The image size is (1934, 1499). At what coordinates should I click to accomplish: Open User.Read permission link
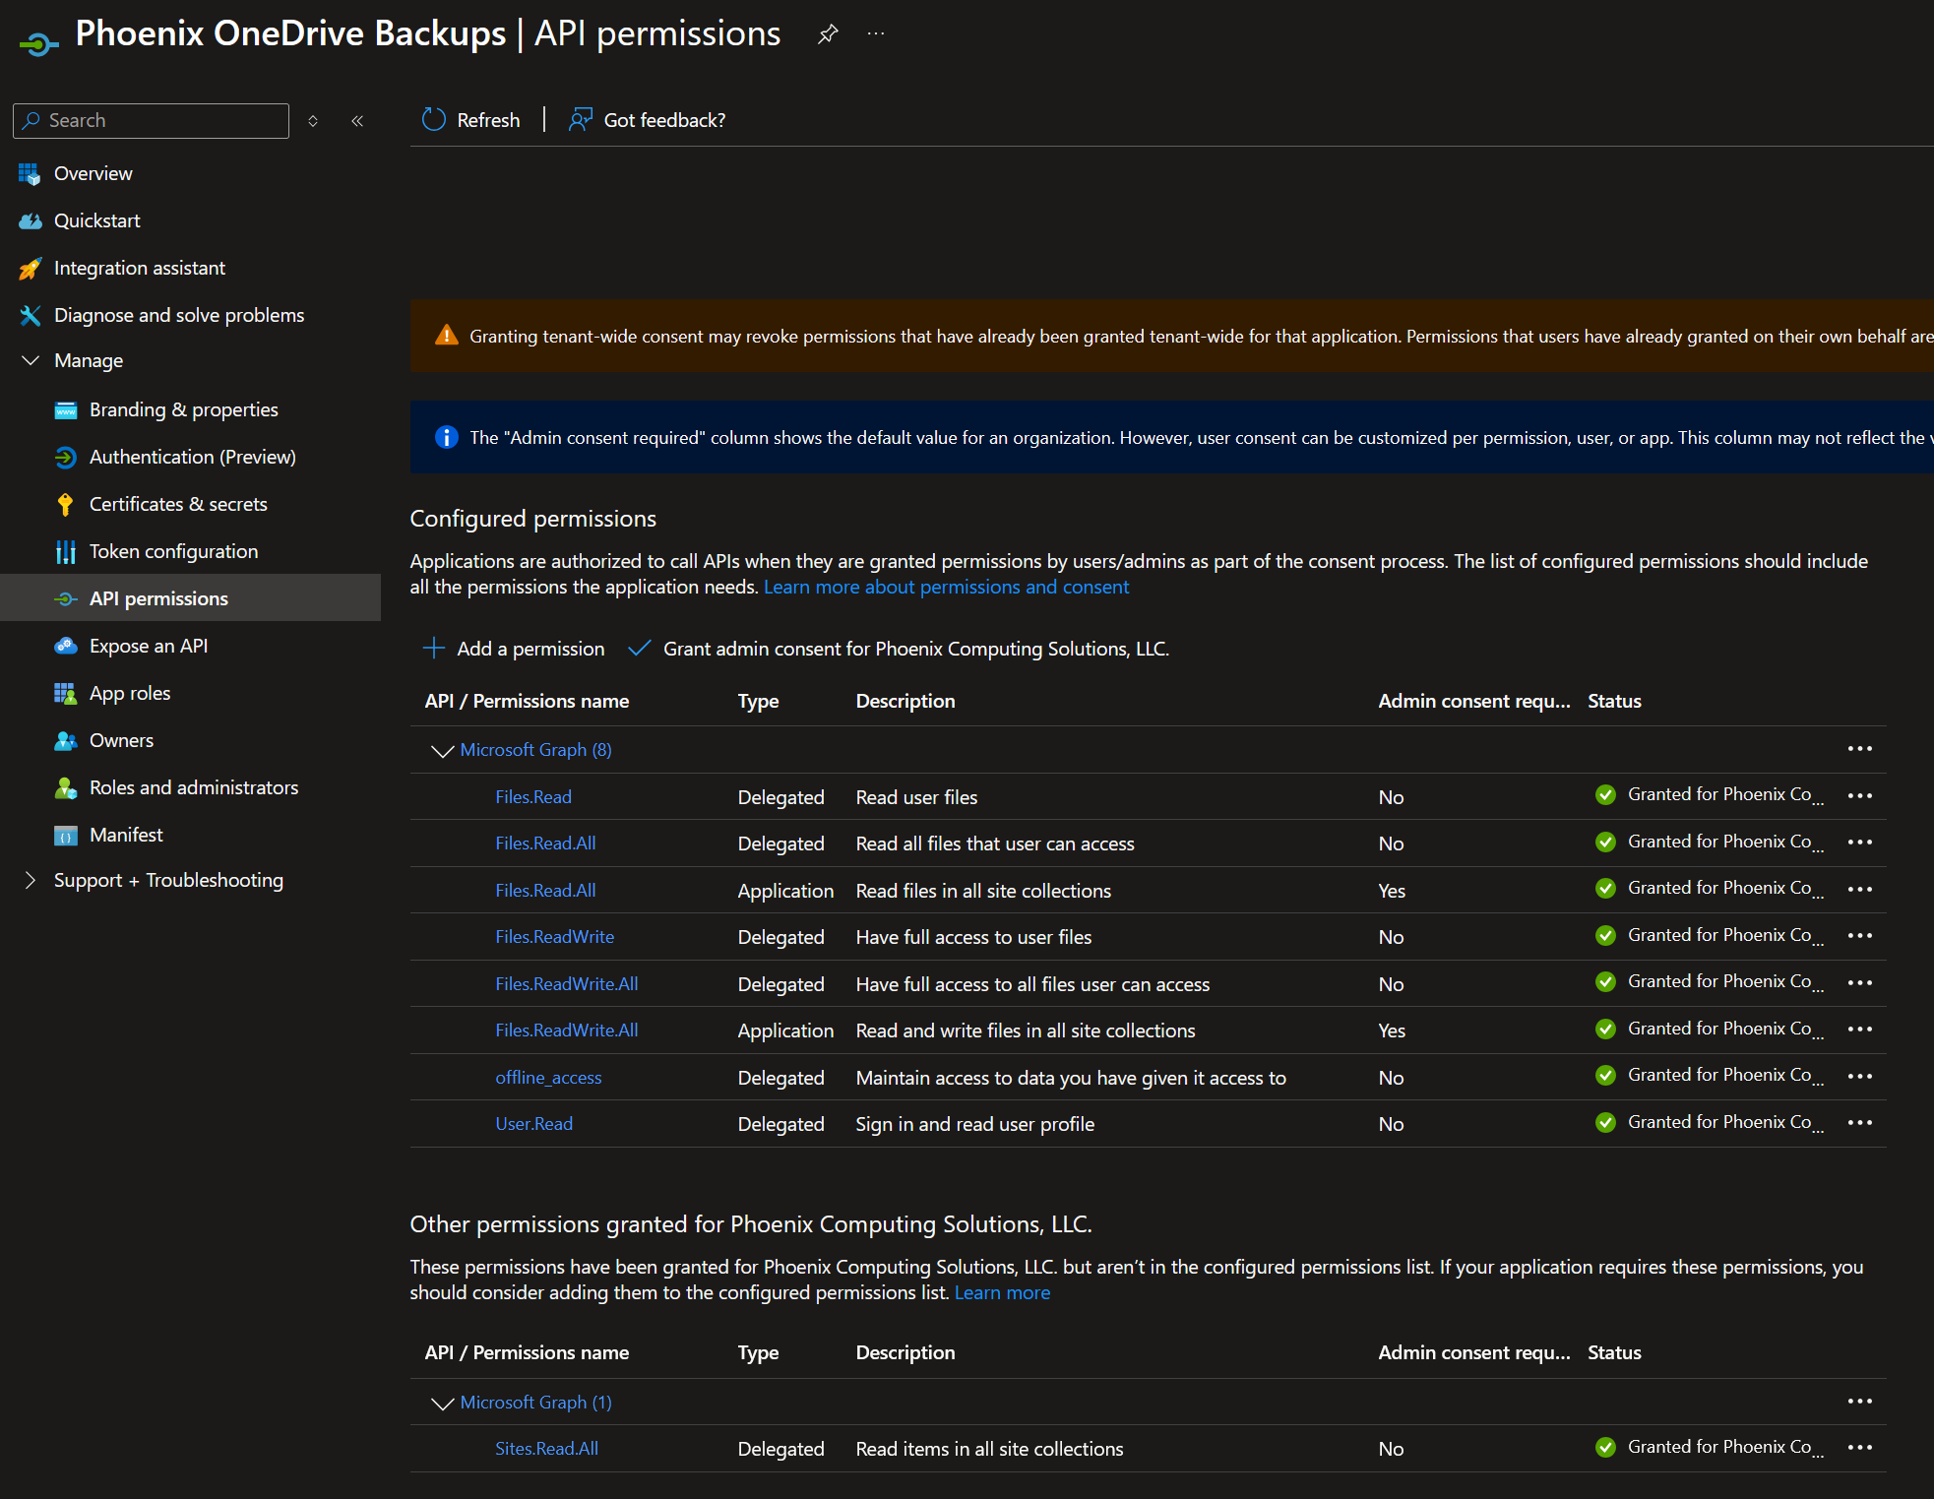coord(533,1124)
